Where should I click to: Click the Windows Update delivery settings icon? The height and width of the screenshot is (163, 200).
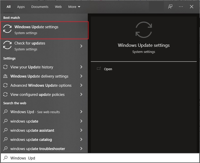click(x=5, y=76)
